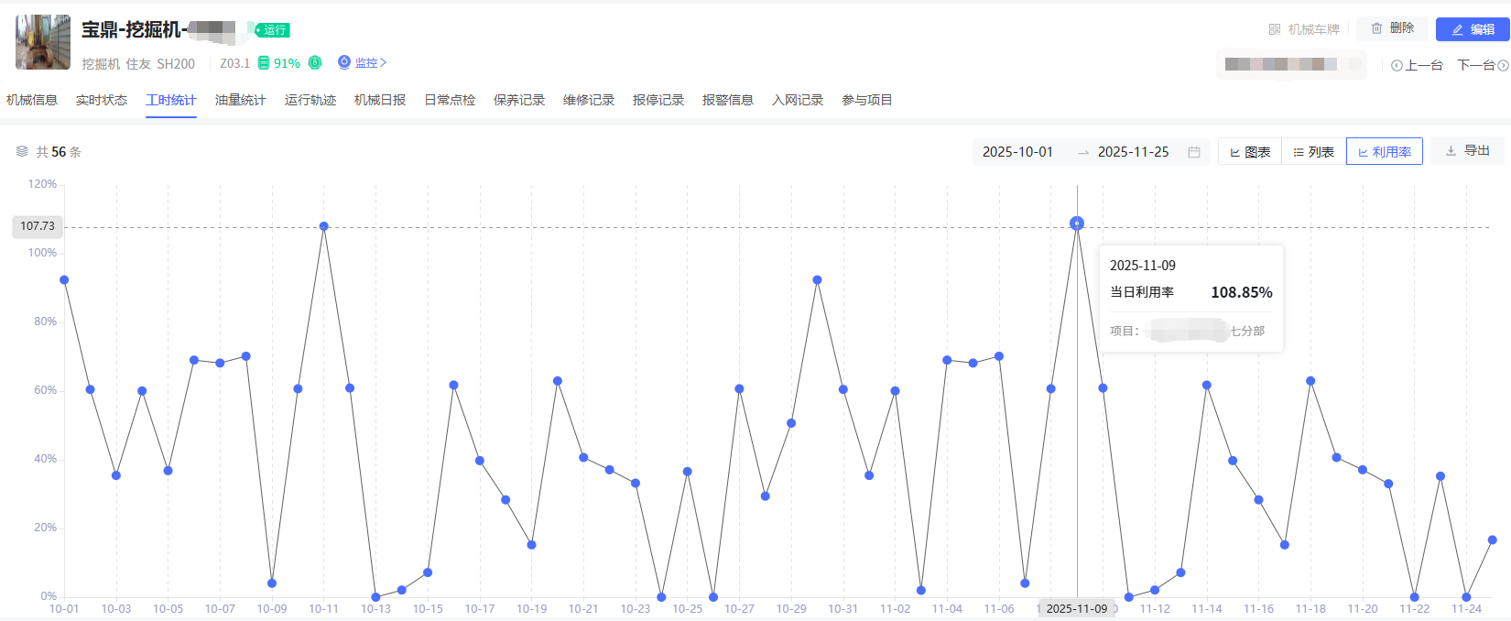Switch to 报警信息 tab

(728, 100)
